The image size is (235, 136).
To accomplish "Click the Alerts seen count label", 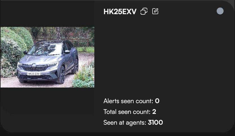I will [128, 101].
